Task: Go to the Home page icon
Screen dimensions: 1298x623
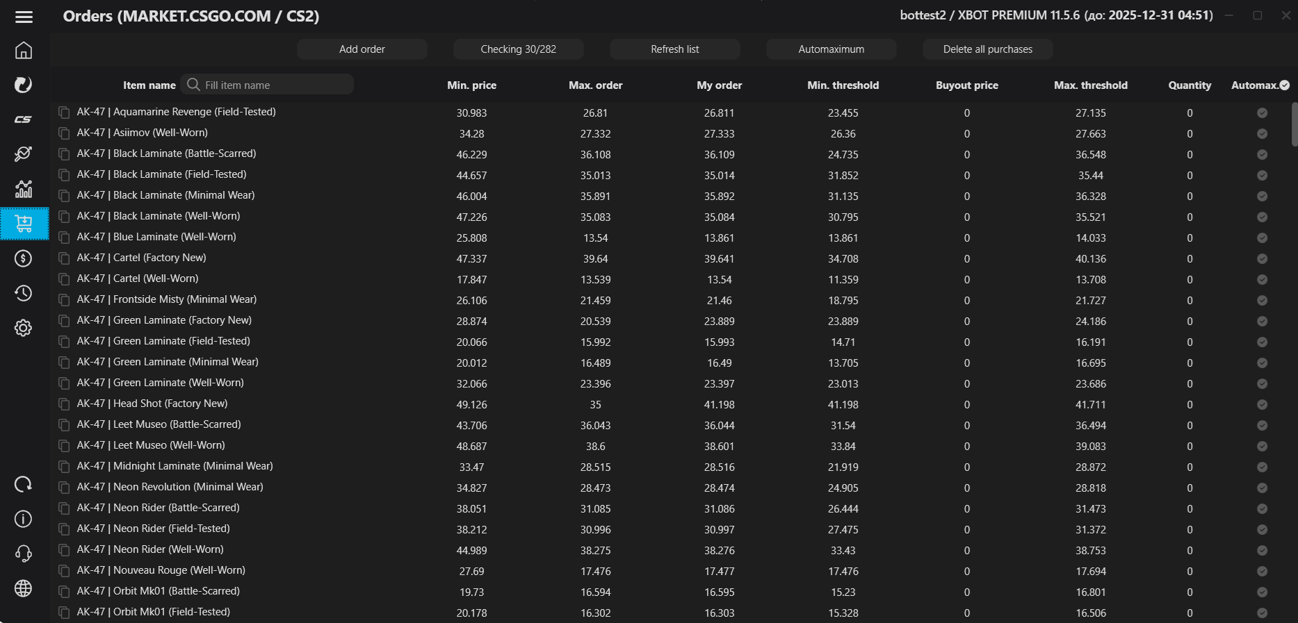Action: tap(24, 51)
